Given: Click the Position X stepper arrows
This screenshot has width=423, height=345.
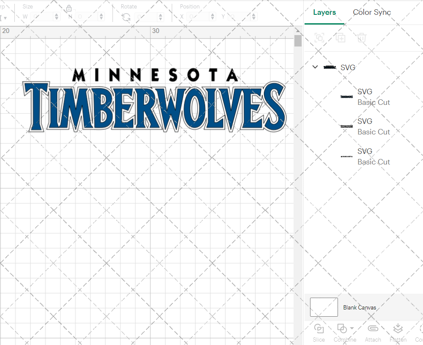Looking at the screenshot, I should 213,17.
